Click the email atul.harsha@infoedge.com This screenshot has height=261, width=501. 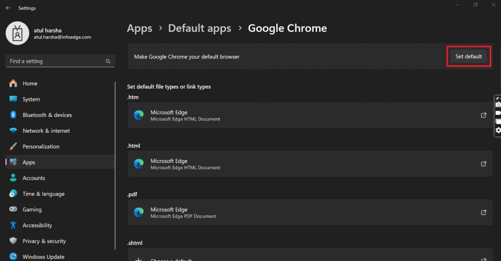(63, 37)
